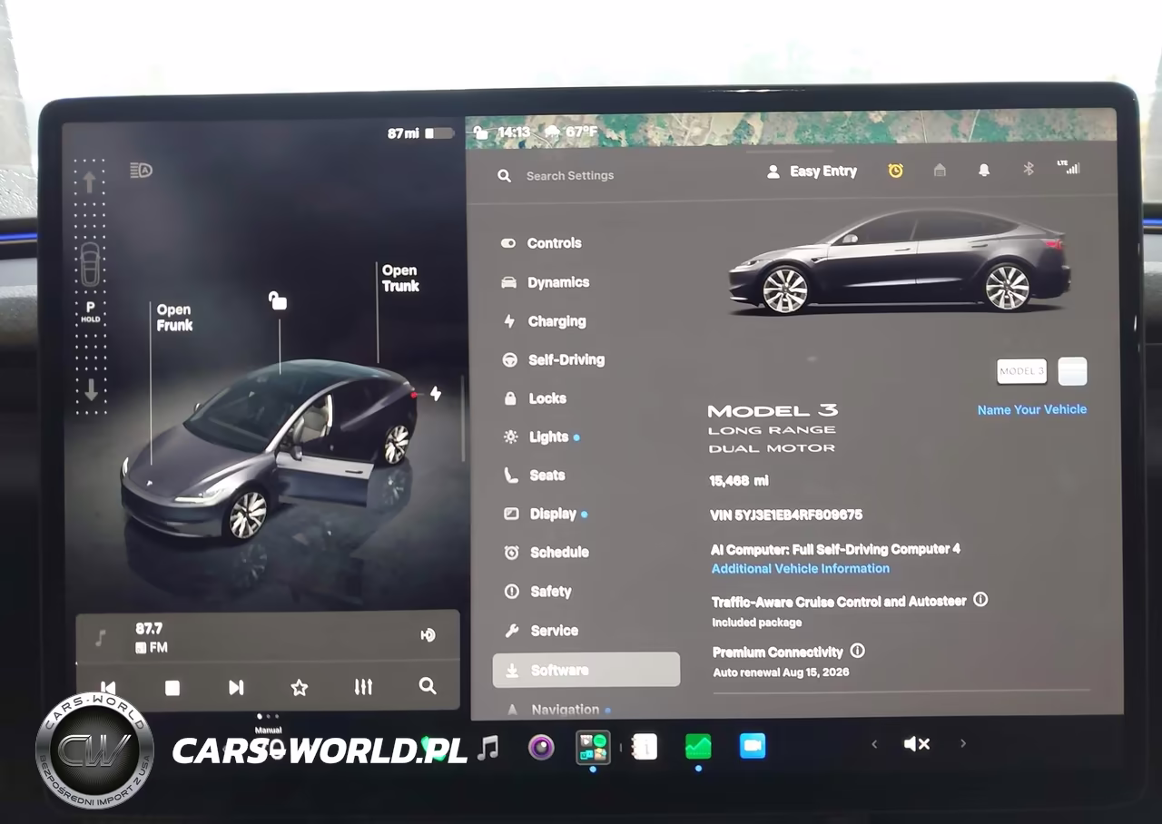This screenshot has width=1162, height=824.
Task: Open the Locks settings menu
Action: click(x=535, y=398)
